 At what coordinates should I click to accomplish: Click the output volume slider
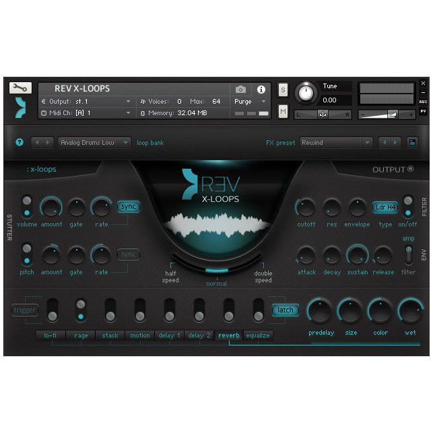[x=387, y=114]
